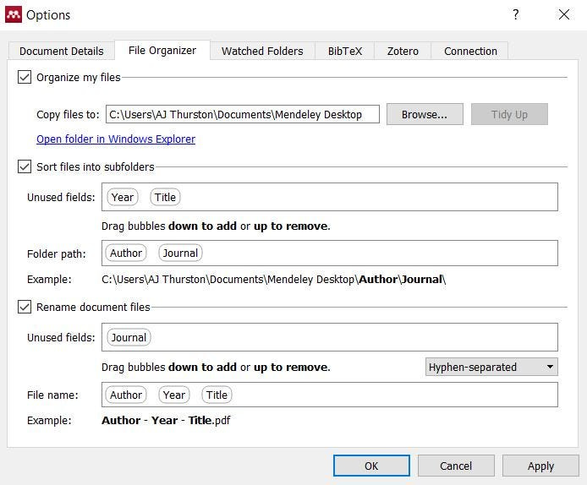Click the Journal bubble in Folder path
This screenshot has height=485, width=587.
180,253
